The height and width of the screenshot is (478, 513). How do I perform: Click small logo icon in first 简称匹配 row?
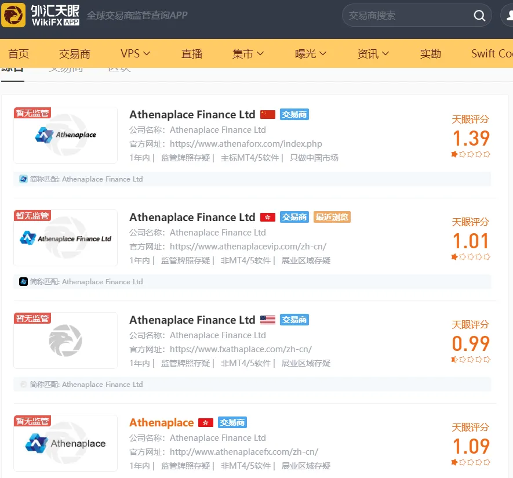coord(23,179)
